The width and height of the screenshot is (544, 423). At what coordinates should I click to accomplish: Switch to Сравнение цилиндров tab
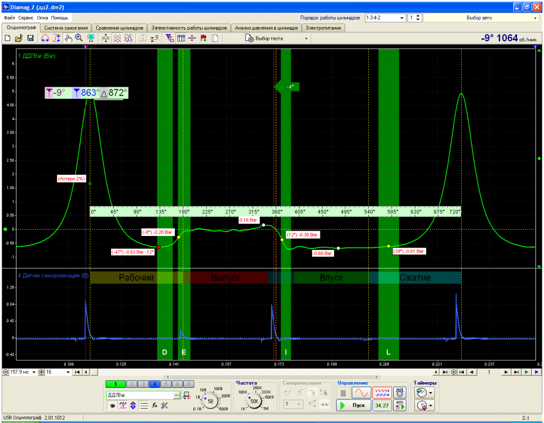[120, 28]
